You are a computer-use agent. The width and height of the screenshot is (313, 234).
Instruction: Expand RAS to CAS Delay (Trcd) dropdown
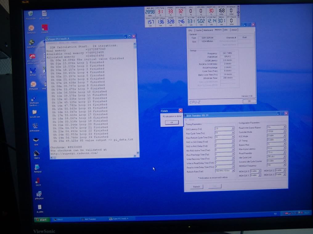233,141
